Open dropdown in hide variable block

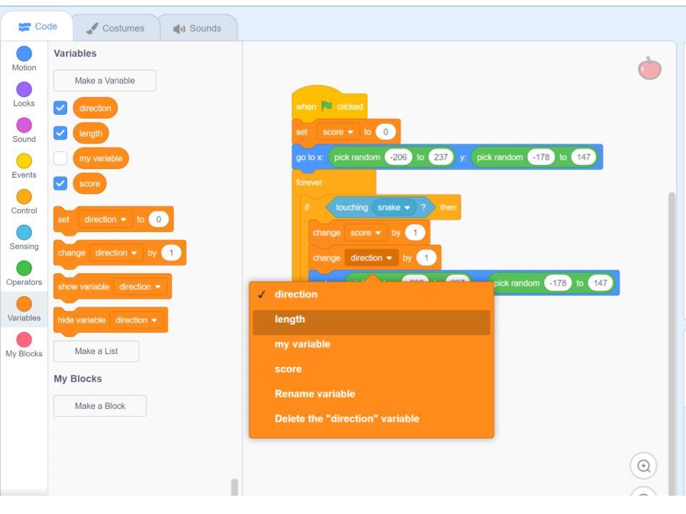136,321
